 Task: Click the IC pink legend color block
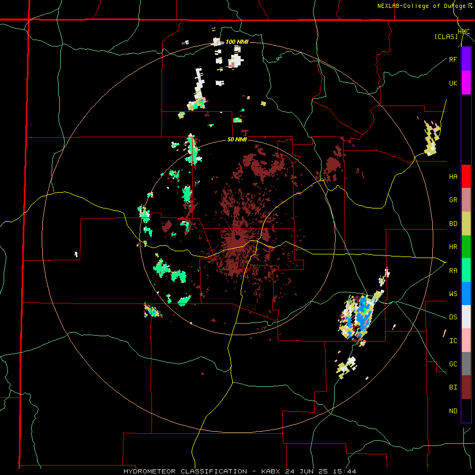466,340
